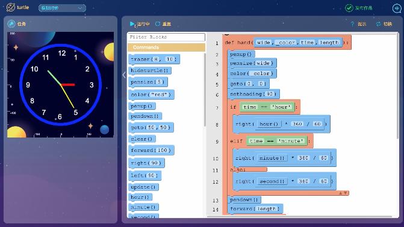Viewport: 404px width, 227px height.
Task: Click into the Filter Blocks search field
Action: click(166, 37)
